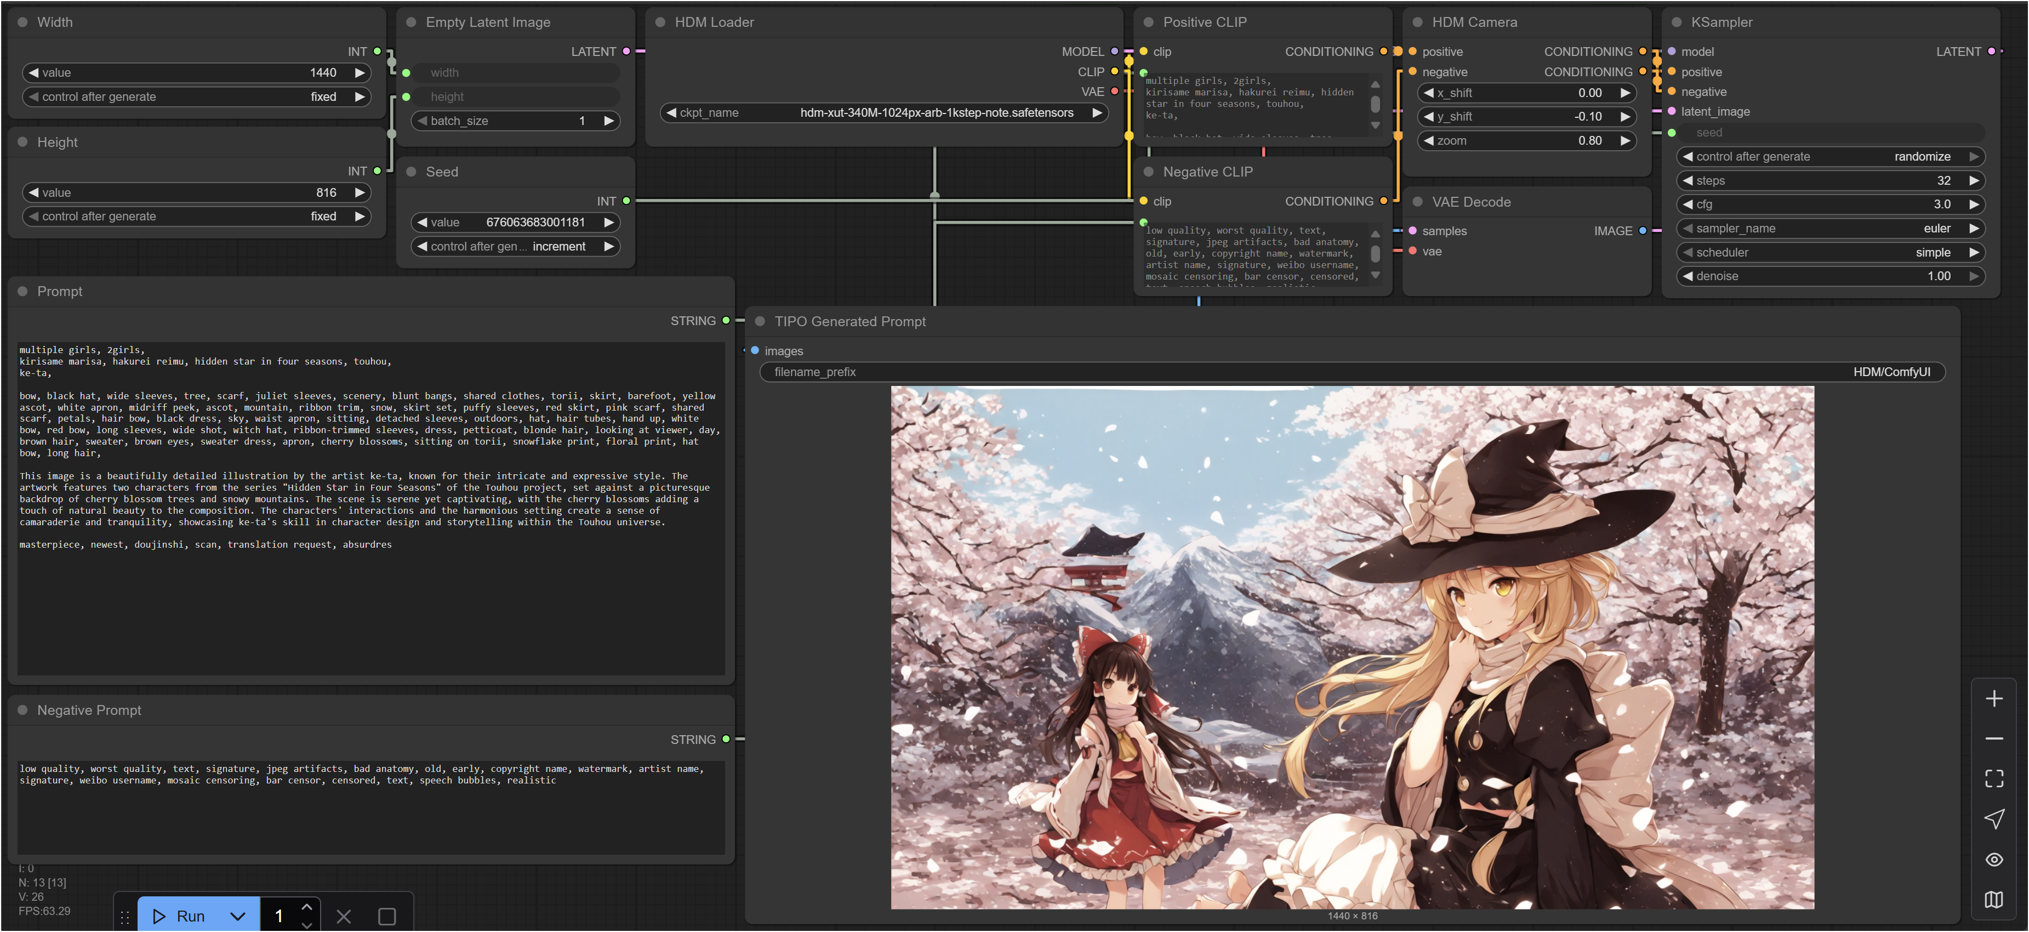
Task: Click into the Negative Prompt text area
Action: [x=371, y=807]
